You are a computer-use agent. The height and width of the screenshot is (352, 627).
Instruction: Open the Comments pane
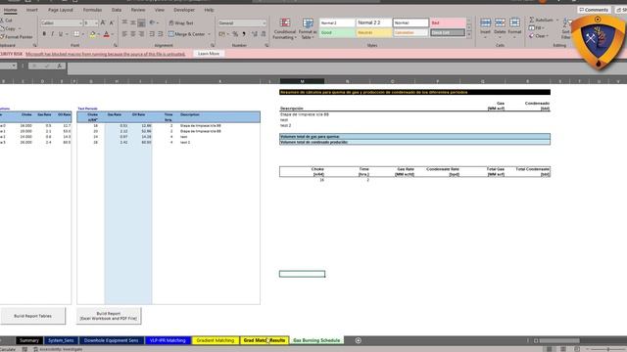coord(594,10)
